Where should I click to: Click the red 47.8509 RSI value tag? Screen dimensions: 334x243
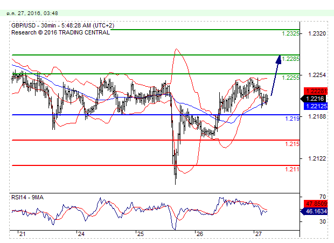pos(316,204)
